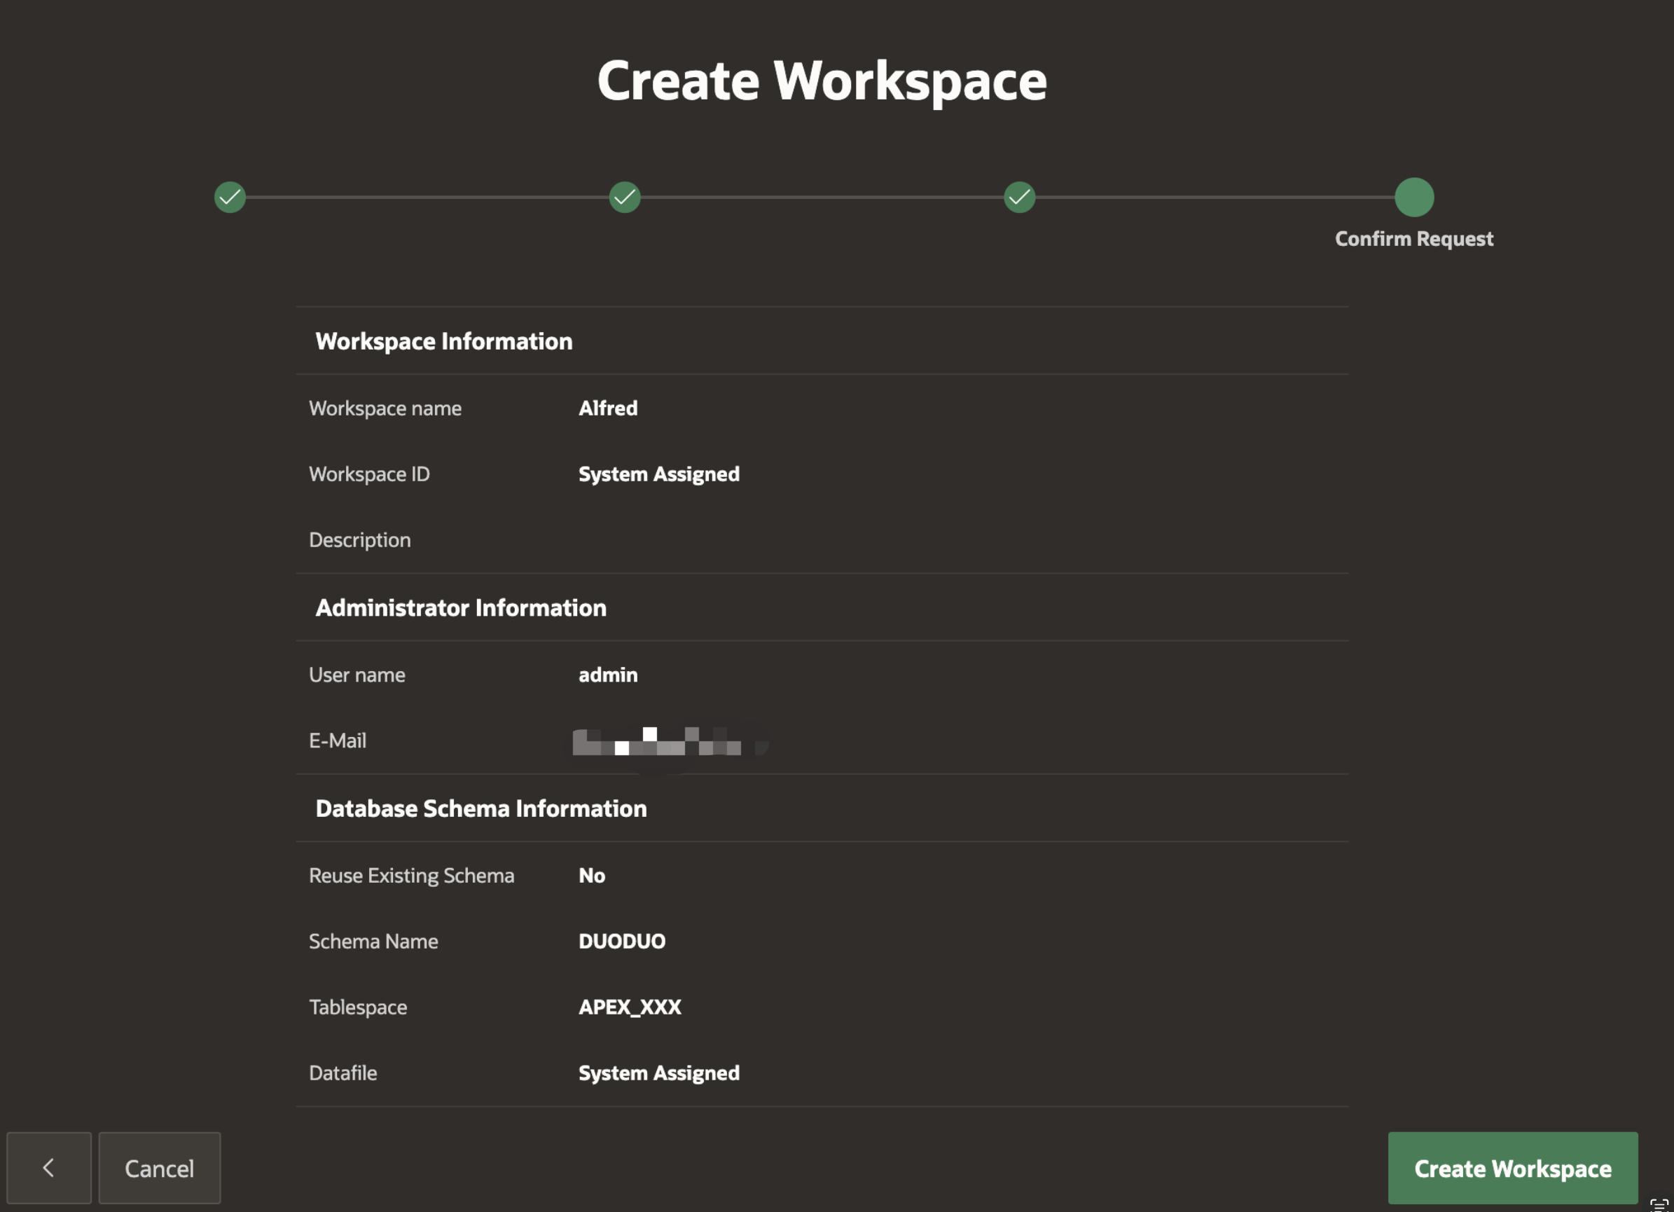Click the text-scan icon in bottom-right corner
Image resolution: width=1674 pixels, height=1212 pixels.
[x=1659, y=1204]
